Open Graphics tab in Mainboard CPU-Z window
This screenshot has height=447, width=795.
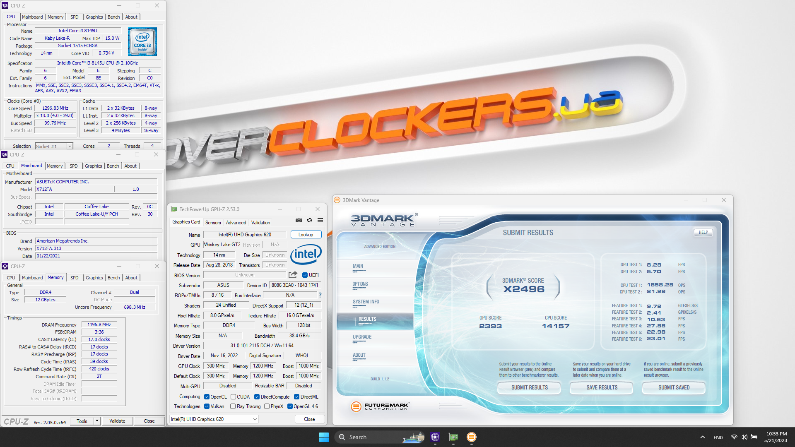coord(93,166)
